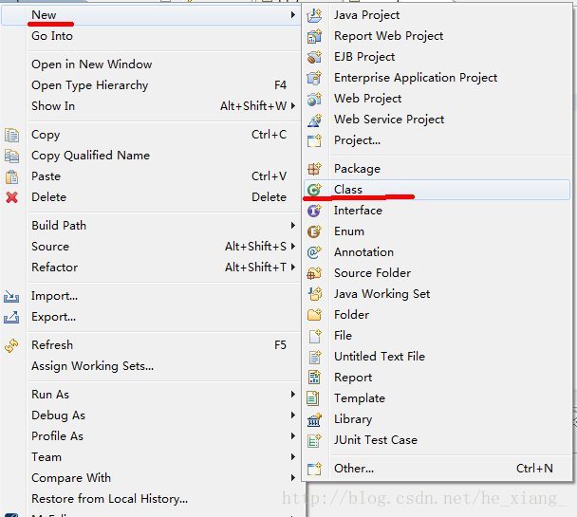Click the Package icon
The height and width of the screenshot is (517, 577).
click(x=314, y=169)
